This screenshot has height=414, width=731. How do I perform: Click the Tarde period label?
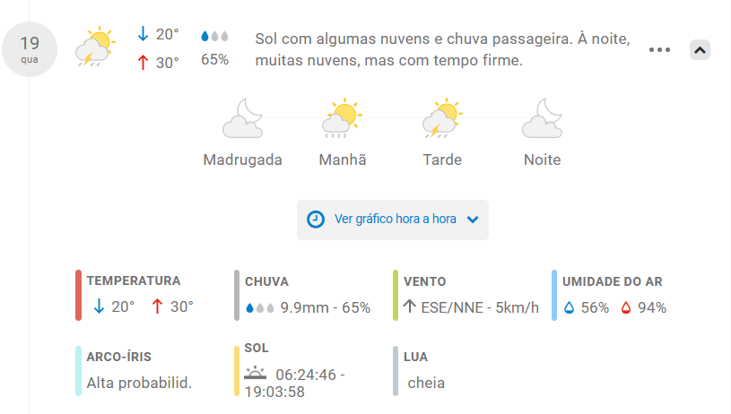click(x=442, y=160)
